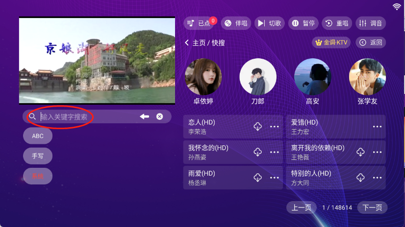Show more options for 离开我的依赖(HD)

point(377,152)
